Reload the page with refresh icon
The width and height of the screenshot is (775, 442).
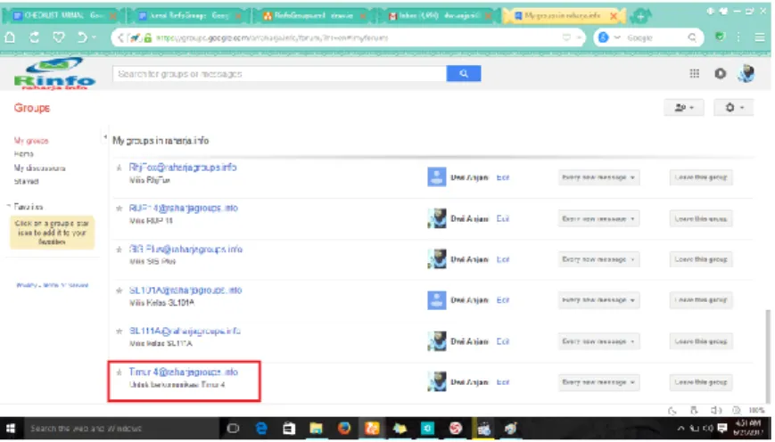[34, 37]
